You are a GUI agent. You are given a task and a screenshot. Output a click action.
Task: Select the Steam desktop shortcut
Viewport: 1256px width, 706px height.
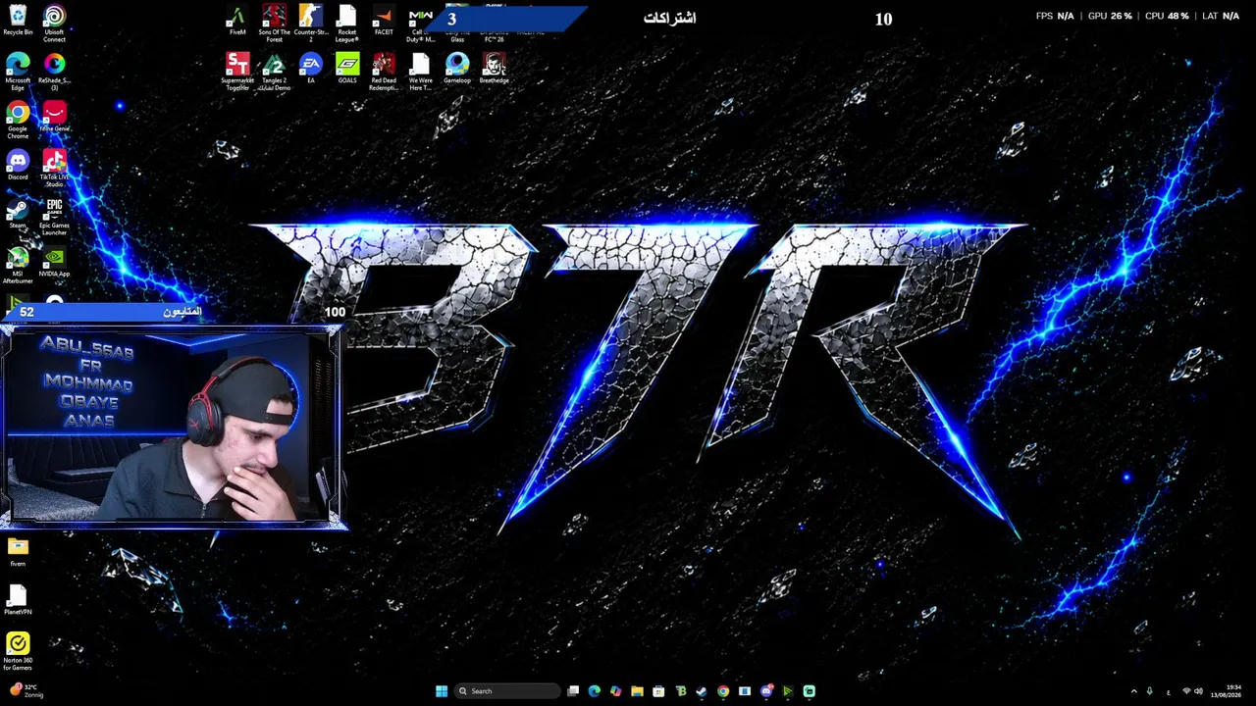pyautogui.click(x=18, y=214)
